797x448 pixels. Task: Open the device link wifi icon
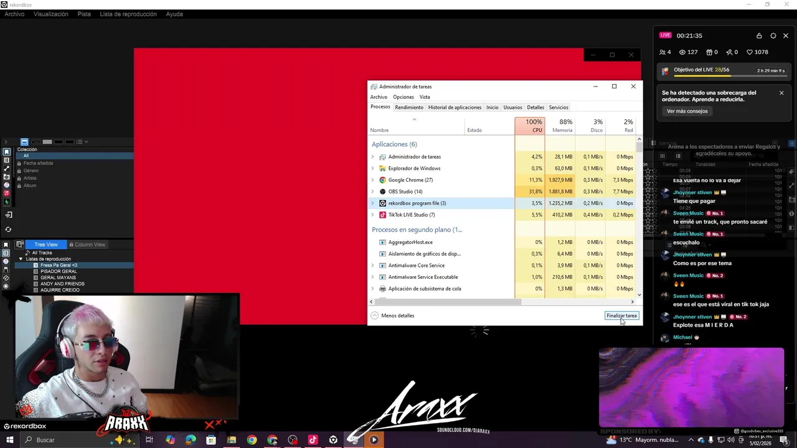tap(9, 215)
